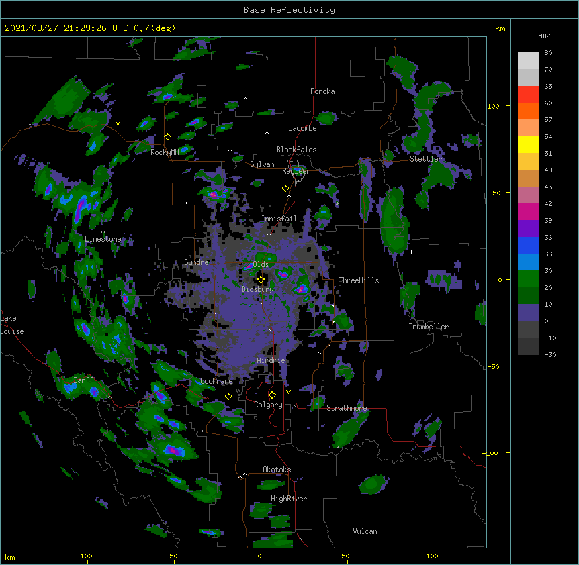Click the Ponoka city label
579x565 pixels.
click(322, 91)
